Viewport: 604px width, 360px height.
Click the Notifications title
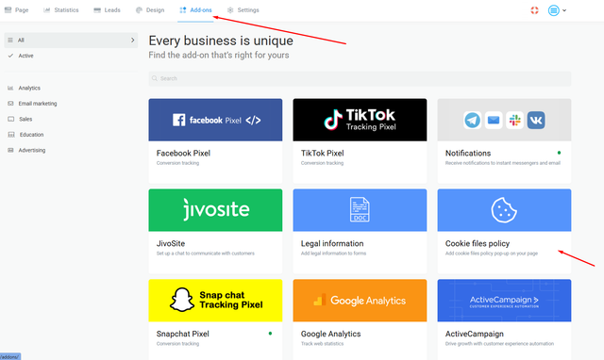click(x=468, y=153)
